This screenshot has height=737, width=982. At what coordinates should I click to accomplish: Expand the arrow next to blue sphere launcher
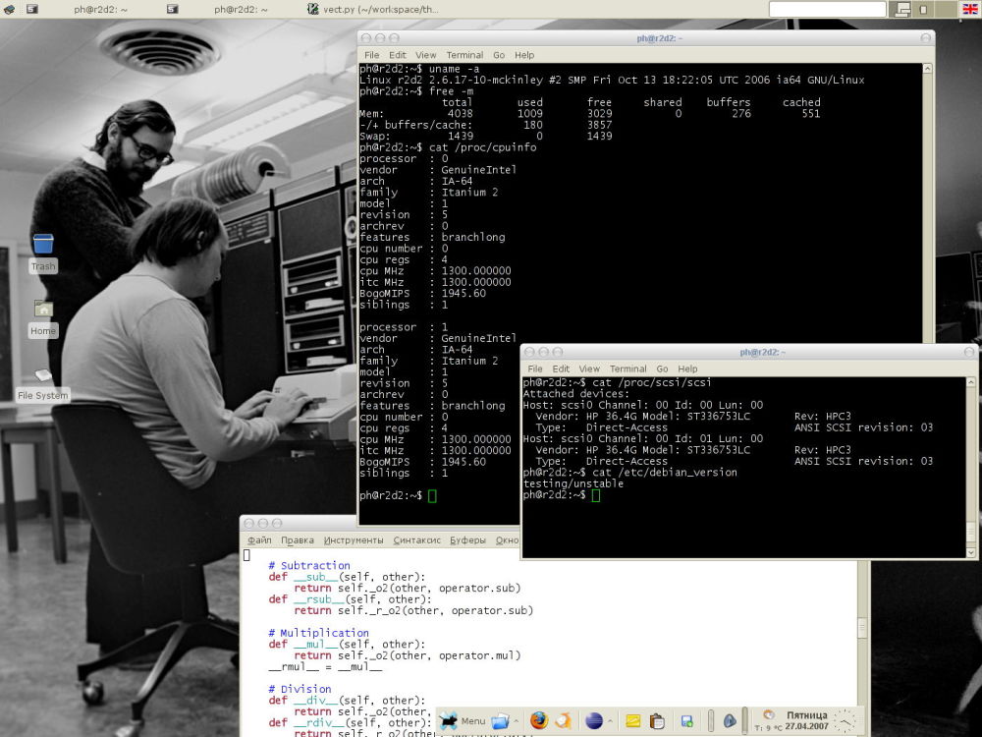pos(610,721)
